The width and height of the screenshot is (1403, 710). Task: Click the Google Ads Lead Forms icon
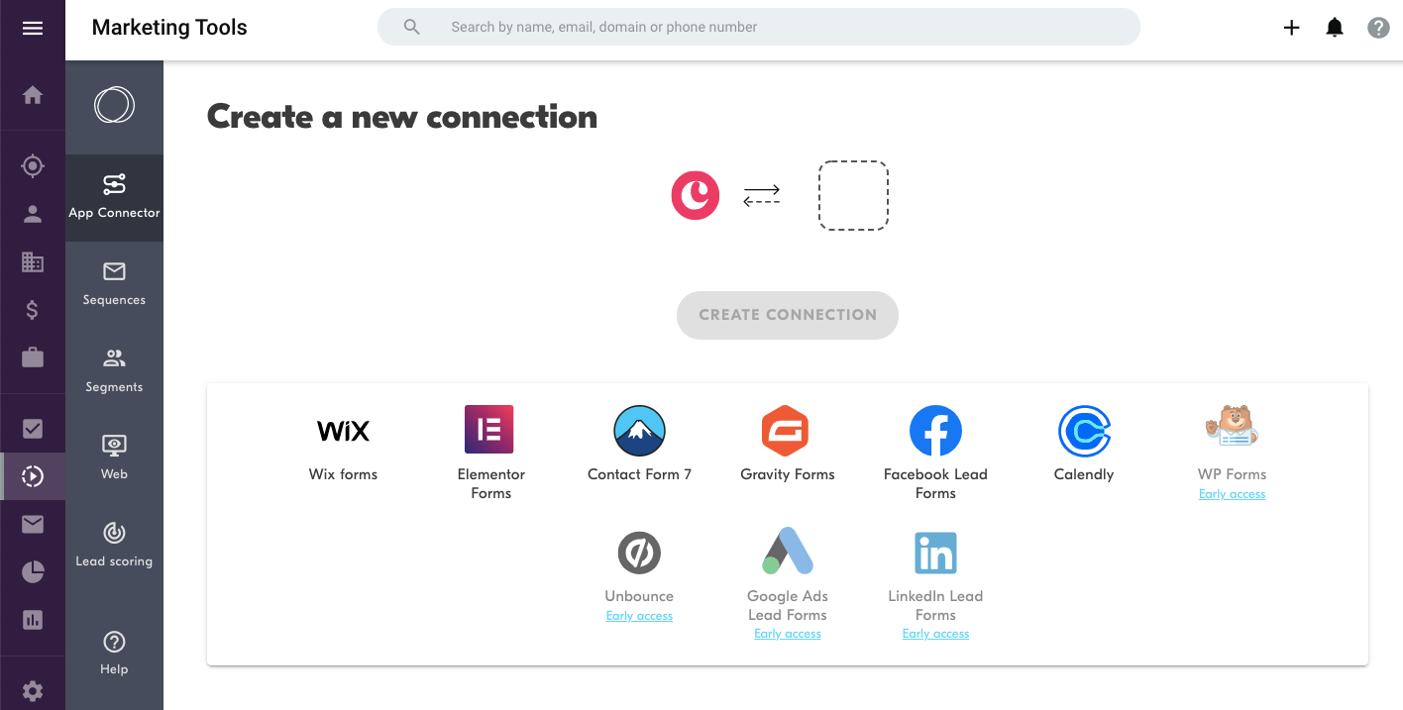point(788,552)
